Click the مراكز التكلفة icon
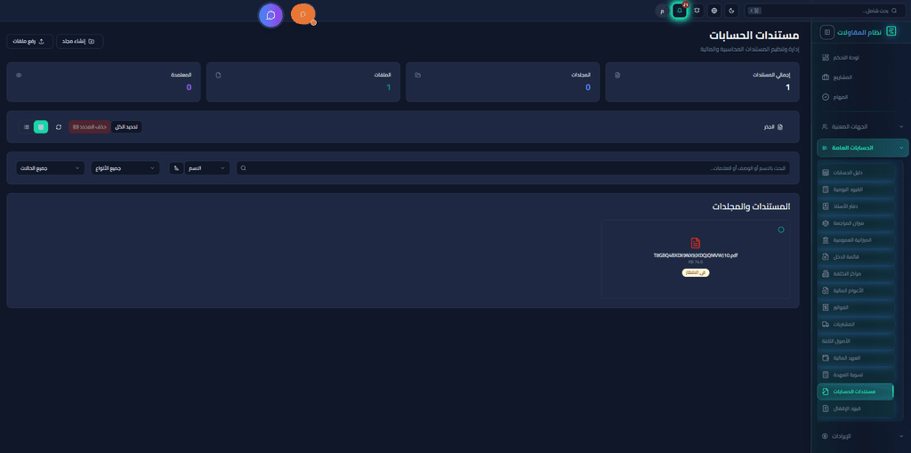Screen dimensions: 911x453 826,274
